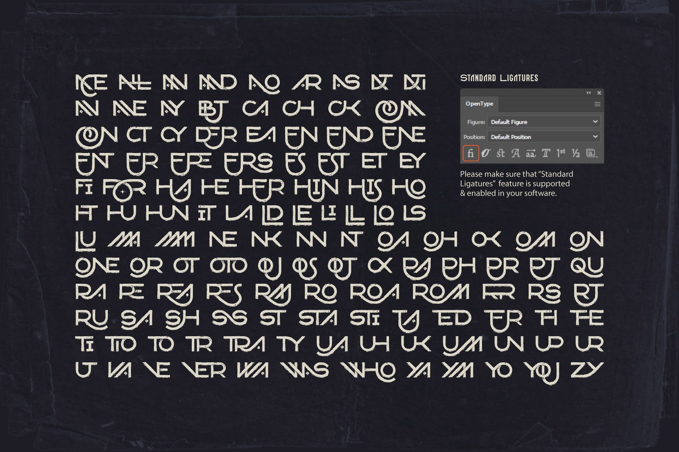Enable Contextual Alternates in OpenType panel
679x452 pixels.
(485, 153)
